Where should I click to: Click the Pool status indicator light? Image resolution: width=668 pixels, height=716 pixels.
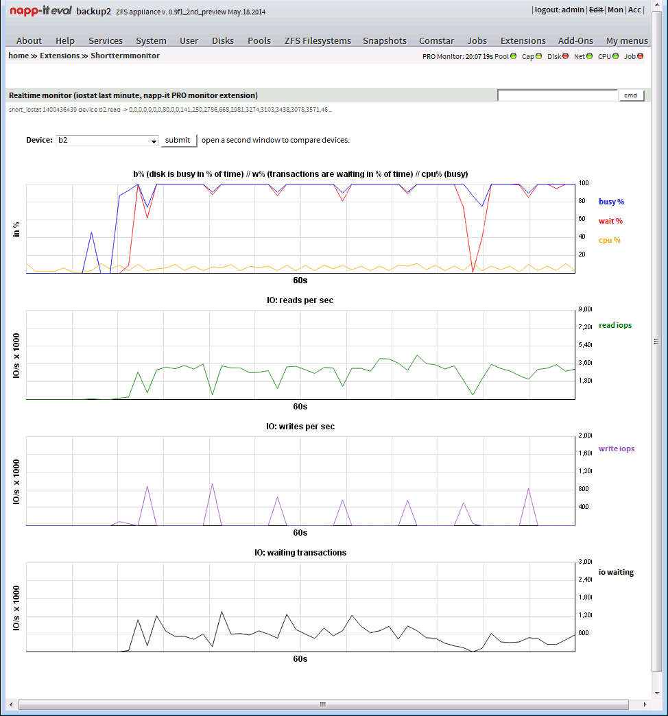pos(513,56)
